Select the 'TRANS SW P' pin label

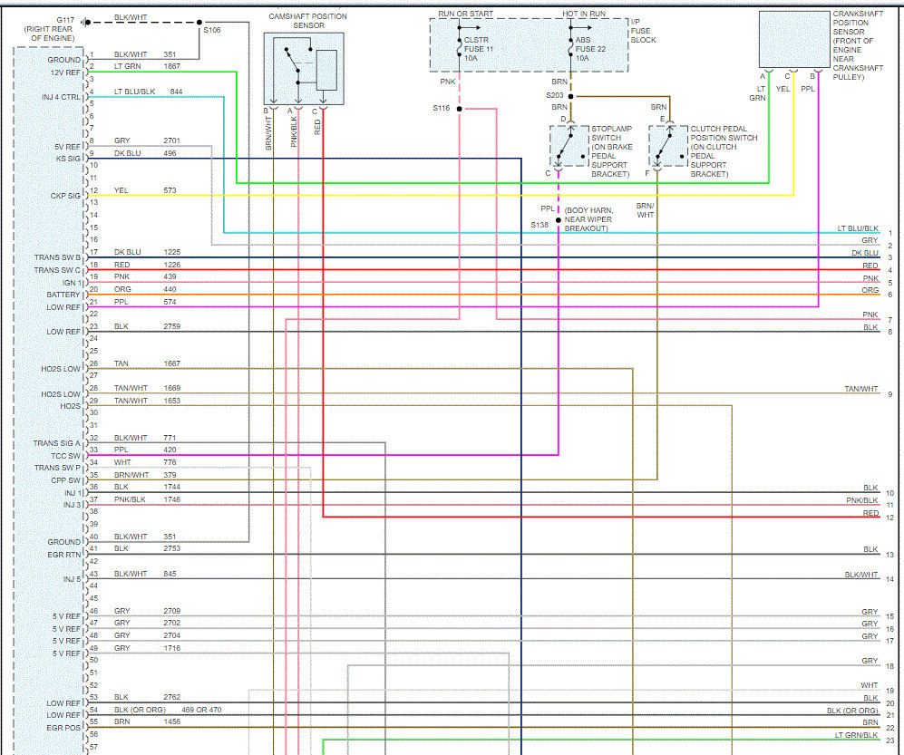click(57, 468)
